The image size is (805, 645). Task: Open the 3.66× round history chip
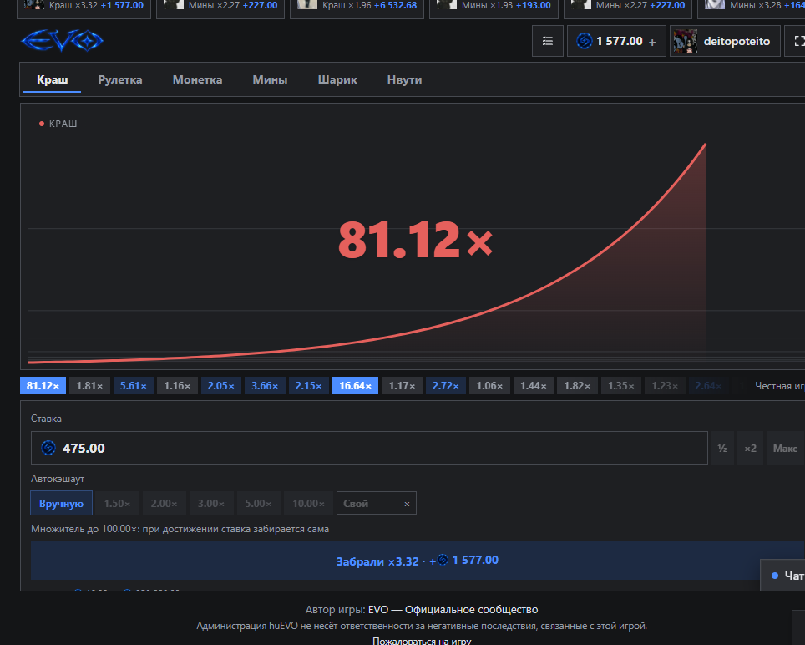pyautogui.click(x=265, y=386)
